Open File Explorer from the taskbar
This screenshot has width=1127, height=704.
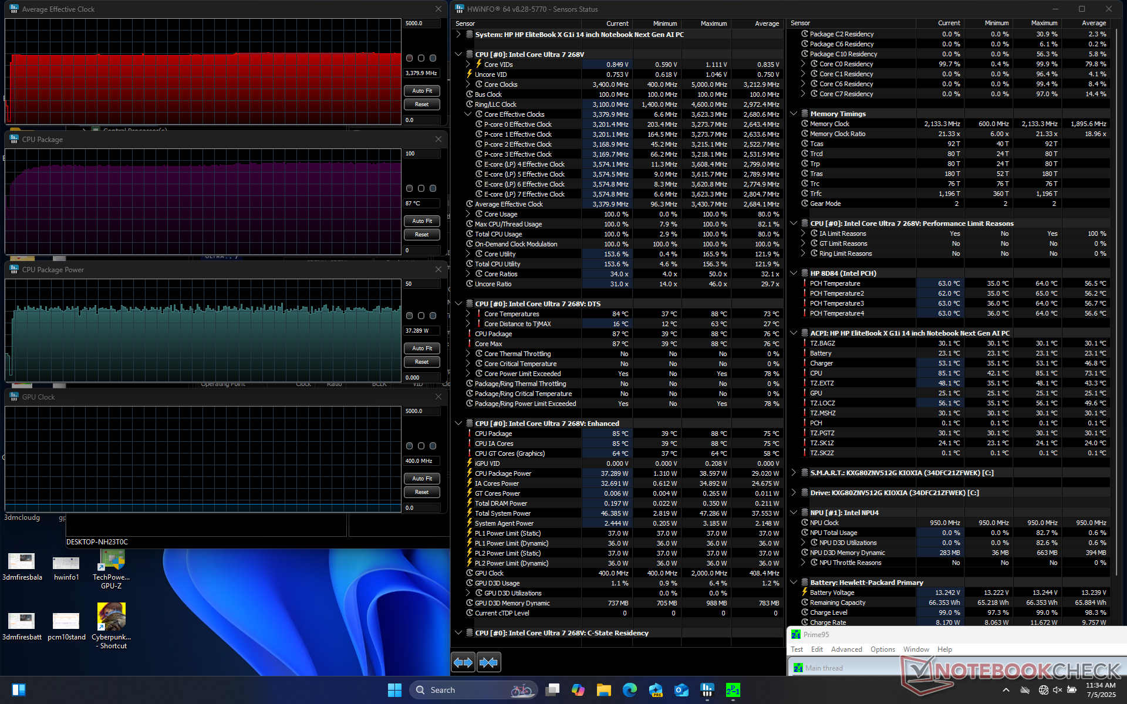click(x=603, y=690)
